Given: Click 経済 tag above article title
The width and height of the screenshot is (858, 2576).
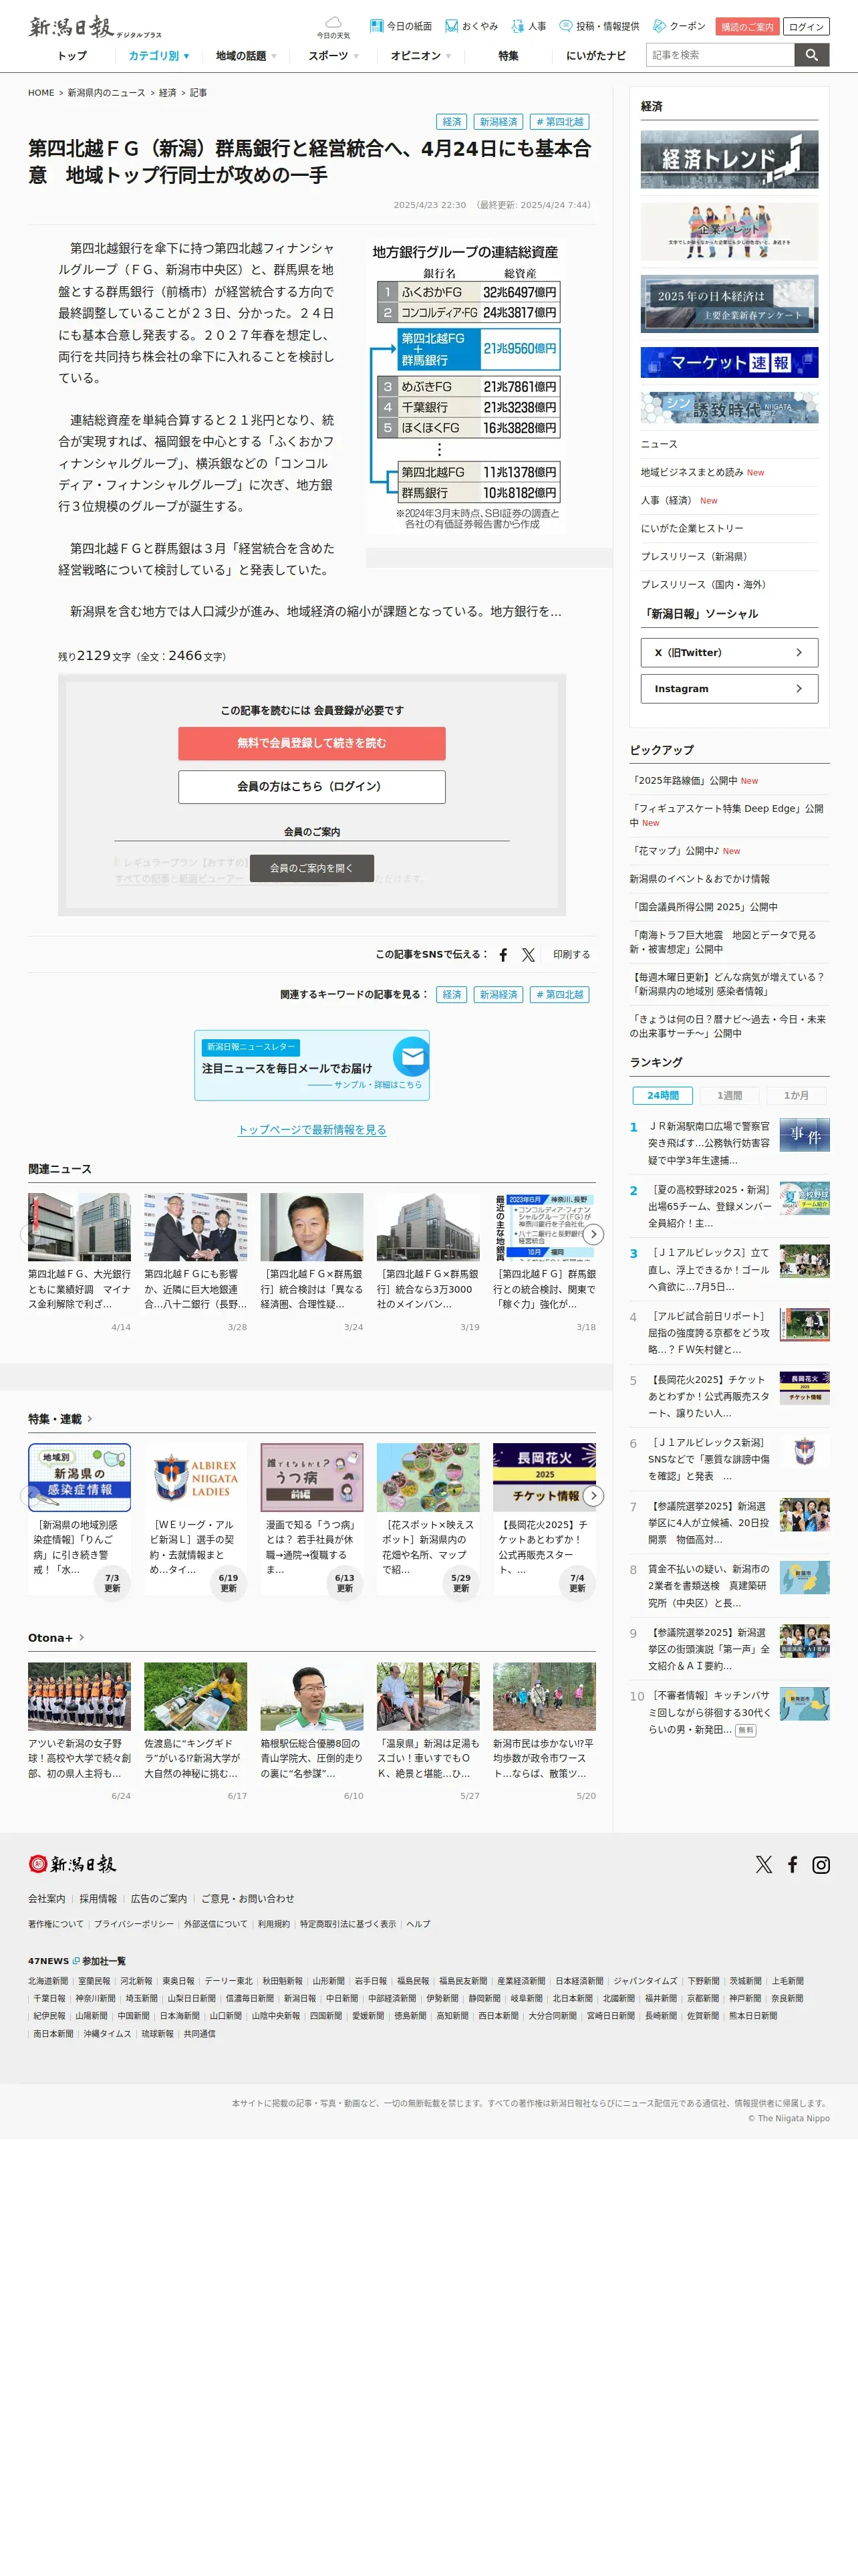Looking at the screenshot, I should [x=452, y=122].
